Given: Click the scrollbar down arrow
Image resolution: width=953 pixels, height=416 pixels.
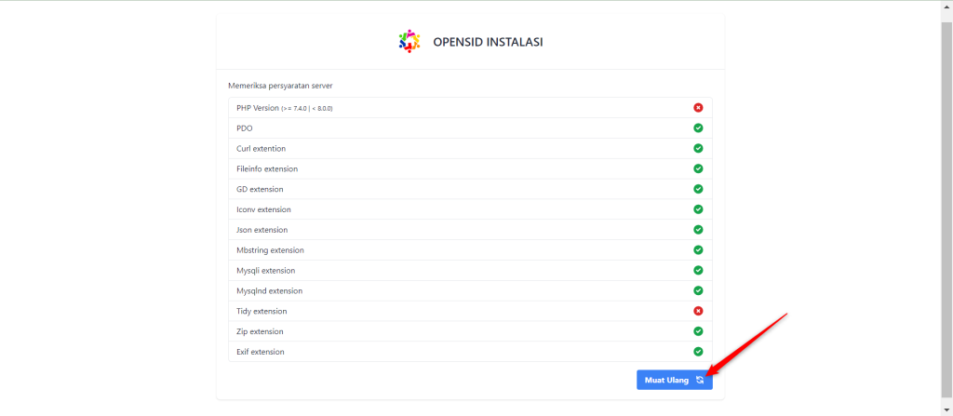Looking at the screenshot, I should 946,409.
